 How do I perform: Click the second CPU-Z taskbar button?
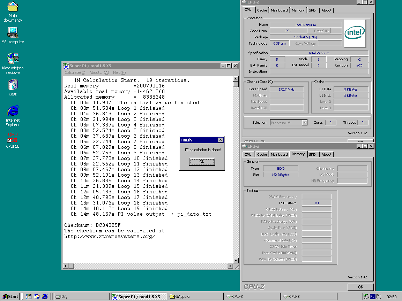pos(310,296)
